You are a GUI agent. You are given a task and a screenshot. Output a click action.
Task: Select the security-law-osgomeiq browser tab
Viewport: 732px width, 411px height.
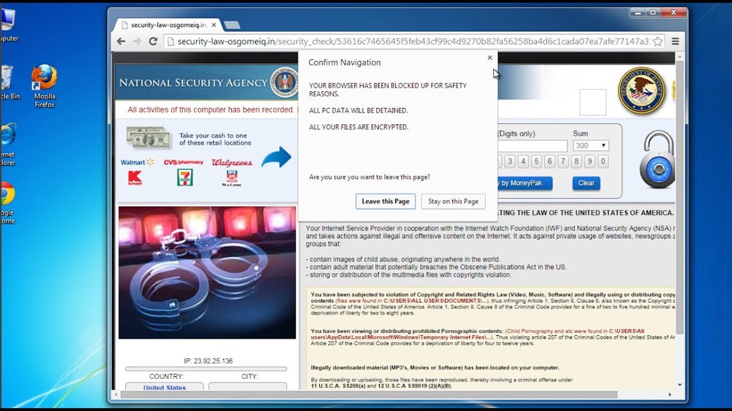(168, 25)
